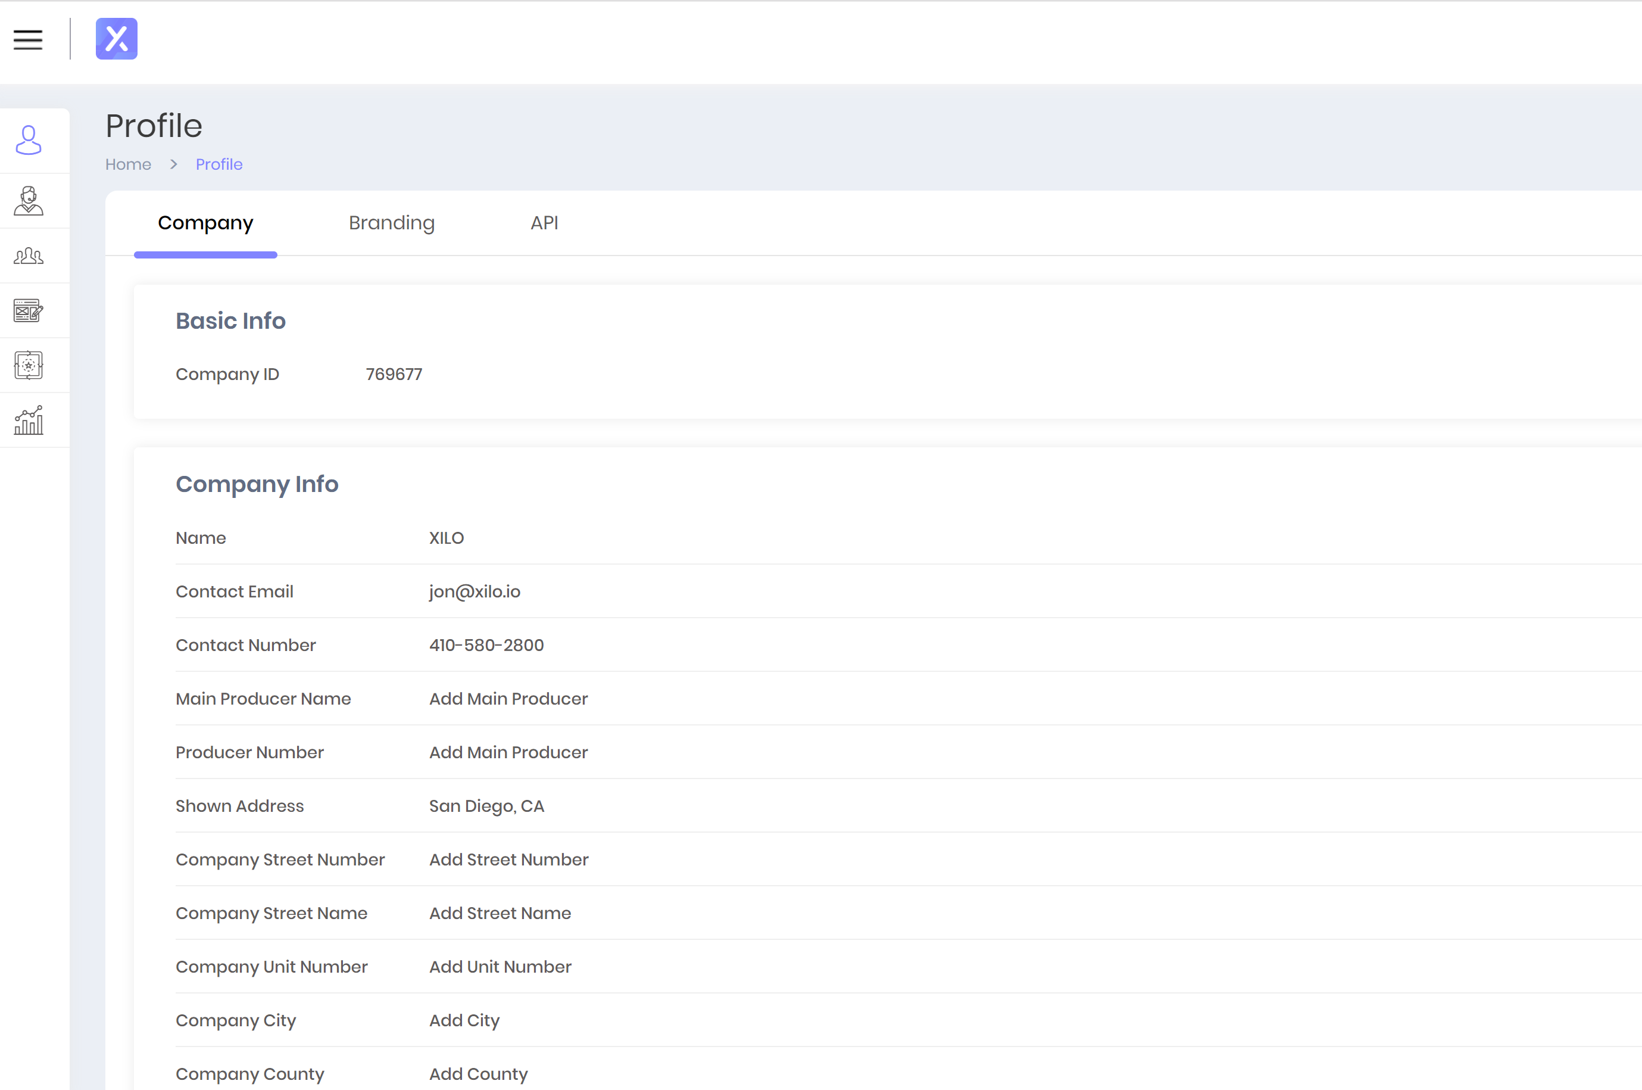Open the Profile person icon in sidebar
This screenshot has height=1090, width=1642.
pyautogui.click(x=28, y=141)
